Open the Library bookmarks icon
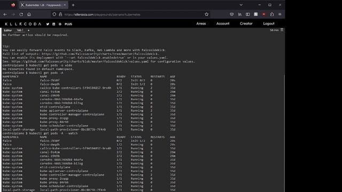This screenshot has width=342, height=192. coord(240,14)
